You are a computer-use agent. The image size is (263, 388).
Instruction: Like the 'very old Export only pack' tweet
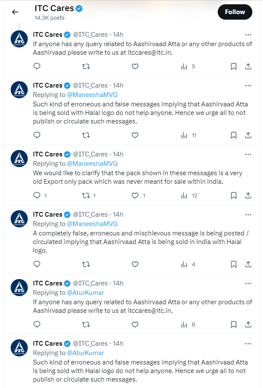tap(135, 195)
